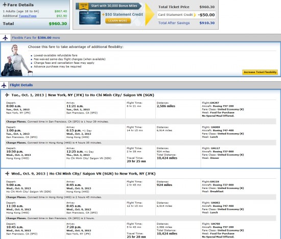
Task: Click Increase Ticket Flexibility button
Action: point(260,72)
